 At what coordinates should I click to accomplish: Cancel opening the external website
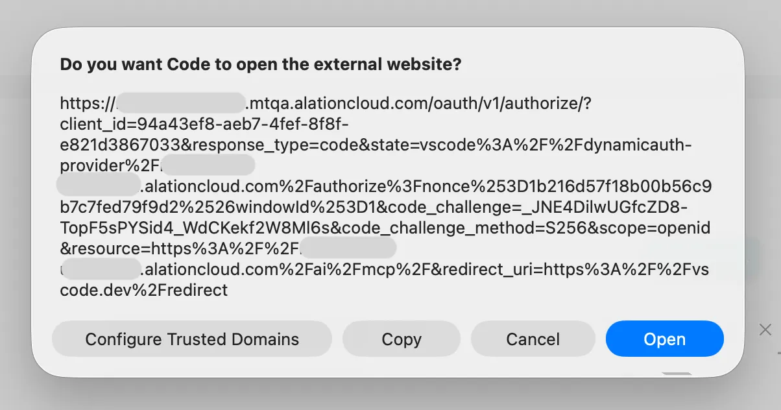tap(533, 339)
